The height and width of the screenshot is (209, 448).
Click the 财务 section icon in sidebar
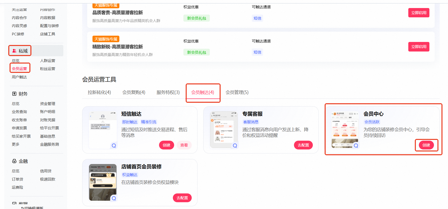pyautogui.click(x=14, y=94)
